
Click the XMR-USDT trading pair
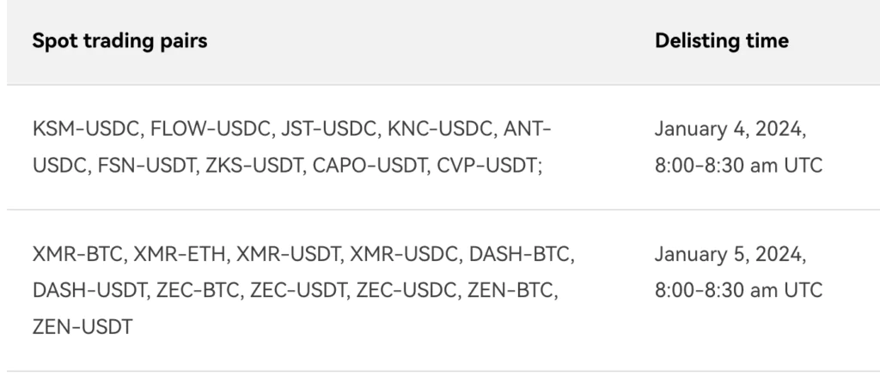pos(288,255)
